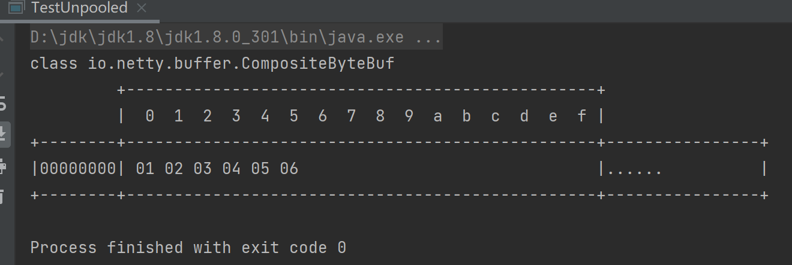Click the TestUnpooled tab's run configuration icon
Image resolution: width=792 pixels, height=265 pixels.
coord(16,8)
